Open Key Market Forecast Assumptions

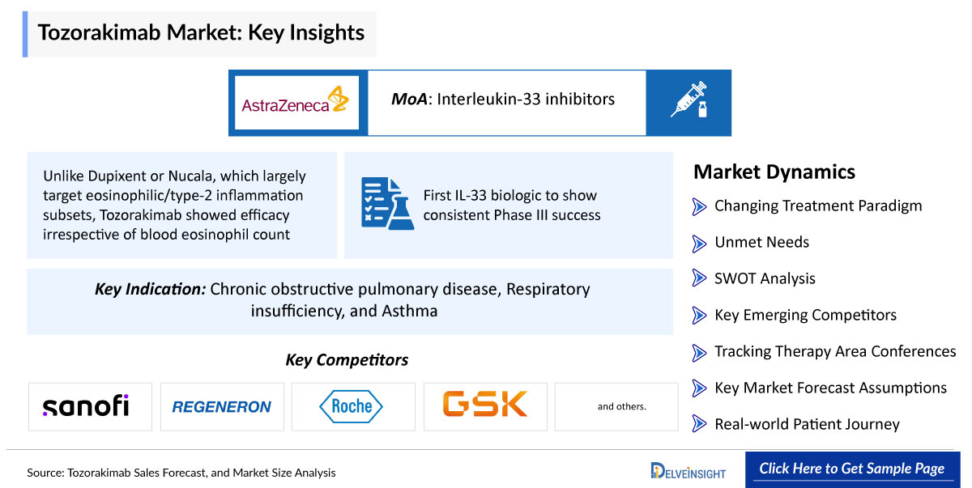(830, 388)
